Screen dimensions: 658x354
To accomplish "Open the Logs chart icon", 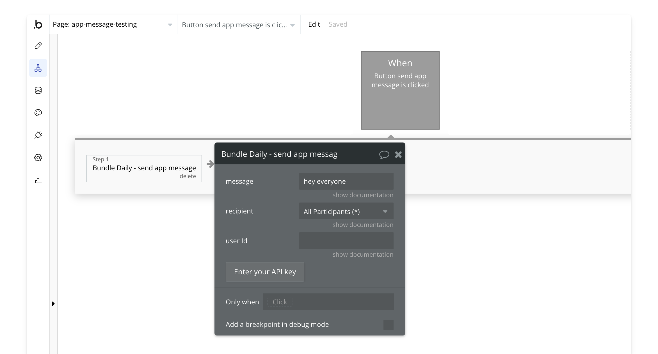I will 38,180.
